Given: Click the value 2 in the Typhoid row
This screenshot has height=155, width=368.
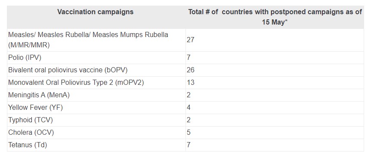Looking at the screenshot, I should 189,120.
